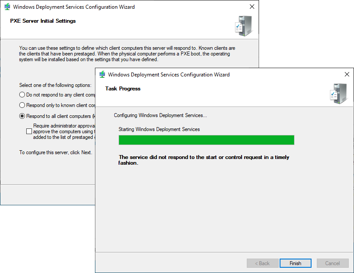This screenshot has width=354, height=273.
Task: Click the 'Starting Windows Deployment Services' status text
Action: point(159,129)
